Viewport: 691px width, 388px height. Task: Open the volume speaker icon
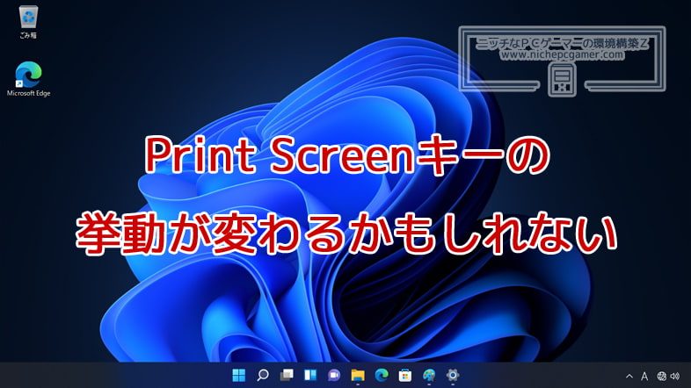[x=674, y=376]
